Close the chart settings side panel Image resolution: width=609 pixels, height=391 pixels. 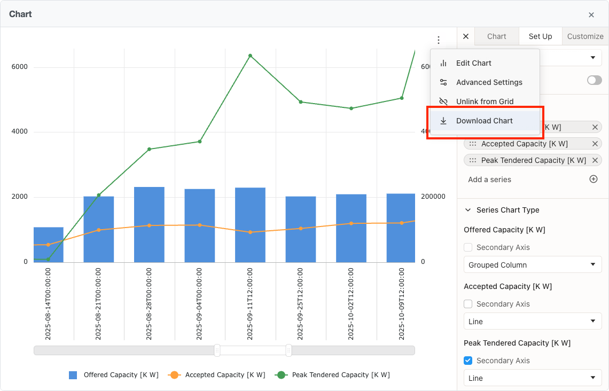[x=466, y=36]
